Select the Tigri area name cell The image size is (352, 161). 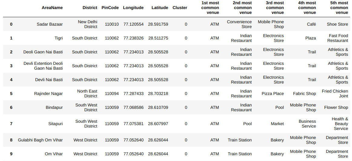coord(59,38)
